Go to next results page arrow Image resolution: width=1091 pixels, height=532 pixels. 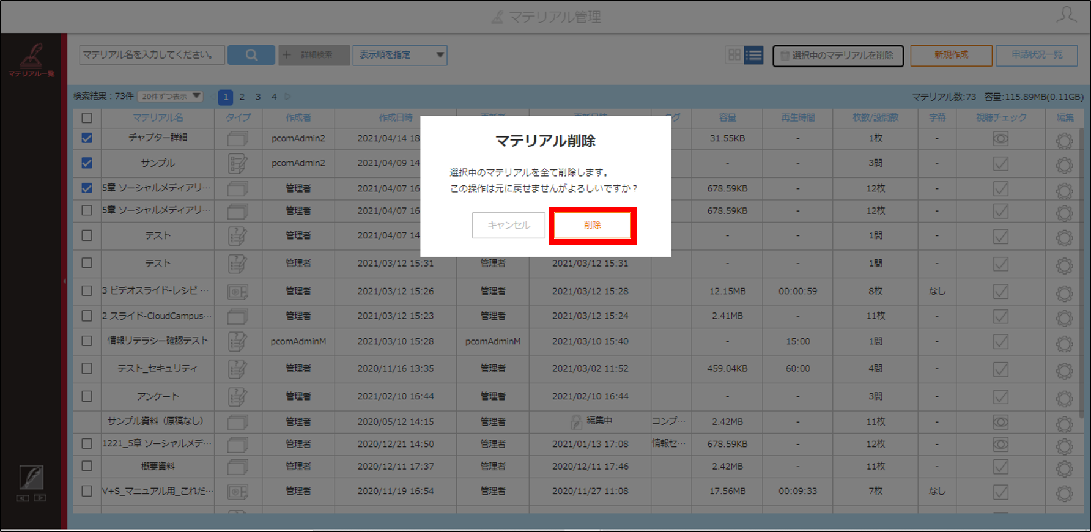click(x=287, y=97)
